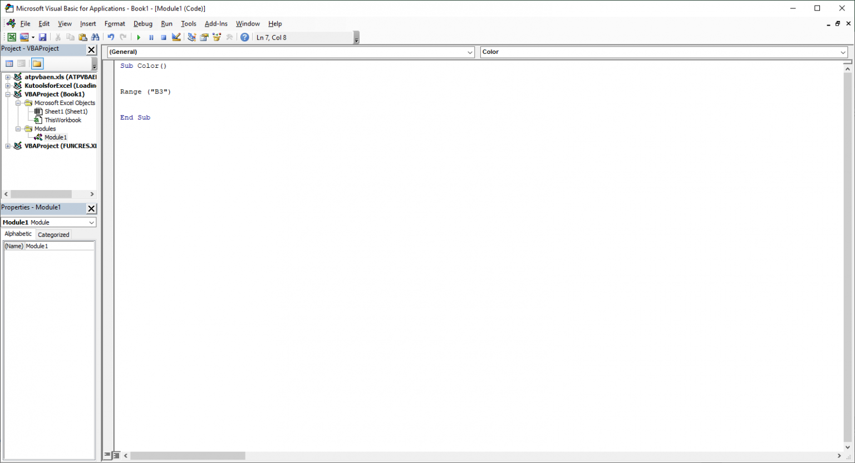Click the Undo icon in the toolbar
Screen dimensions: 855x463
[x=110, y=37]
